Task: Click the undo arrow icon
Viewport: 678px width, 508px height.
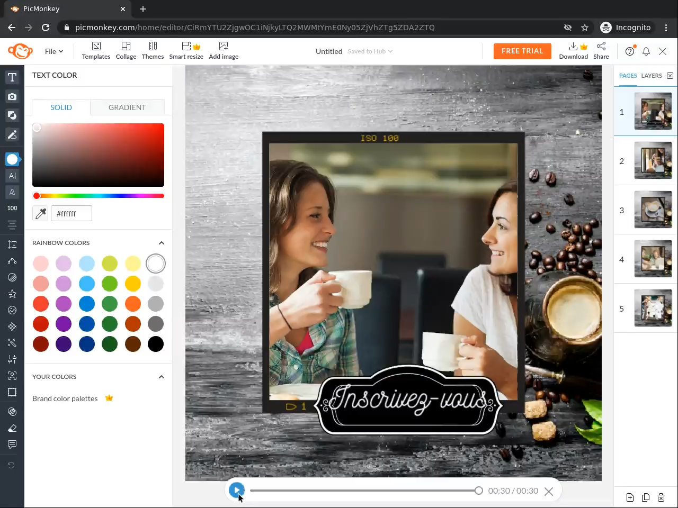Action: pyautogui.click(x=11, y=465)
